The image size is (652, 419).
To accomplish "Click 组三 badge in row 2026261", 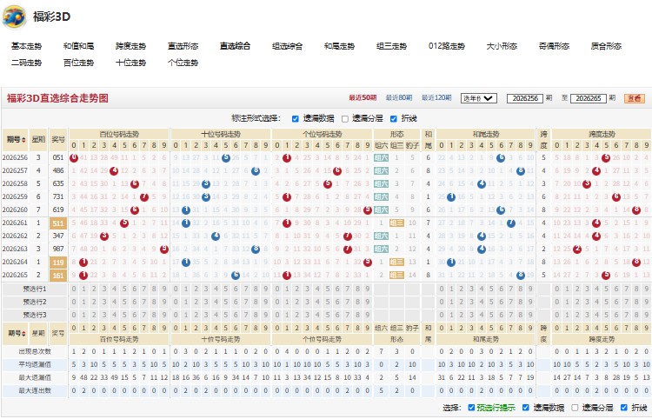I will pos(396,223).
